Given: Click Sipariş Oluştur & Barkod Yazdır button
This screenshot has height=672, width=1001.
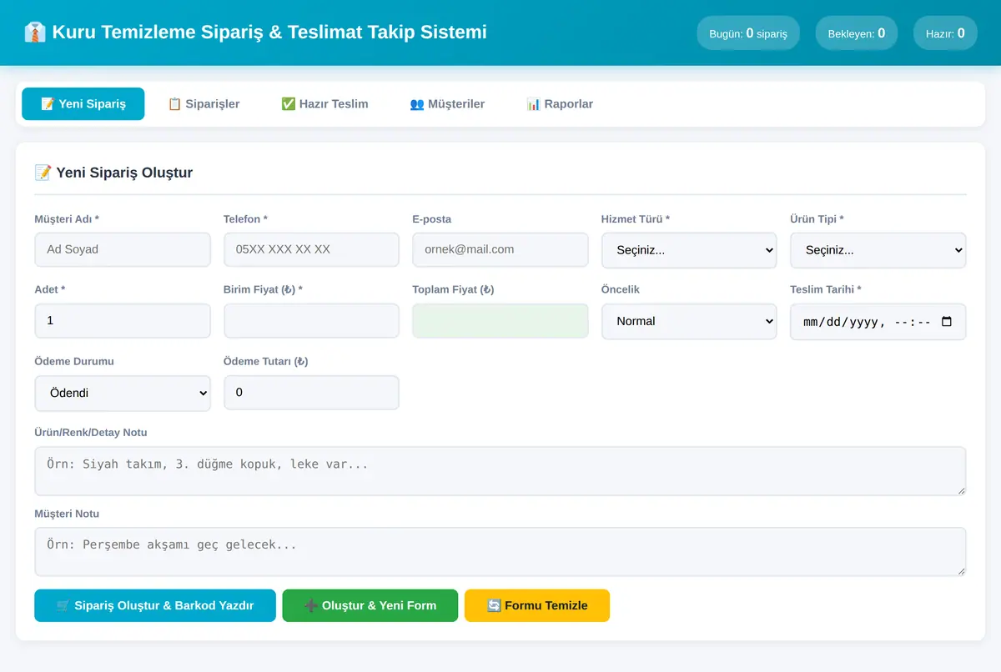Looking at the screenshot, I should [x=155, y=605].
